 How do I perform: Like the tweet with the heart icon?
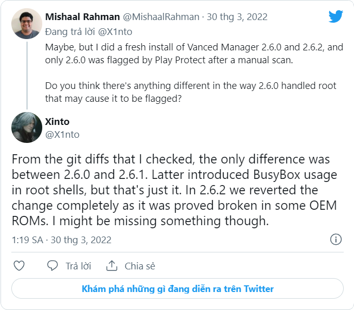[19, 266]
